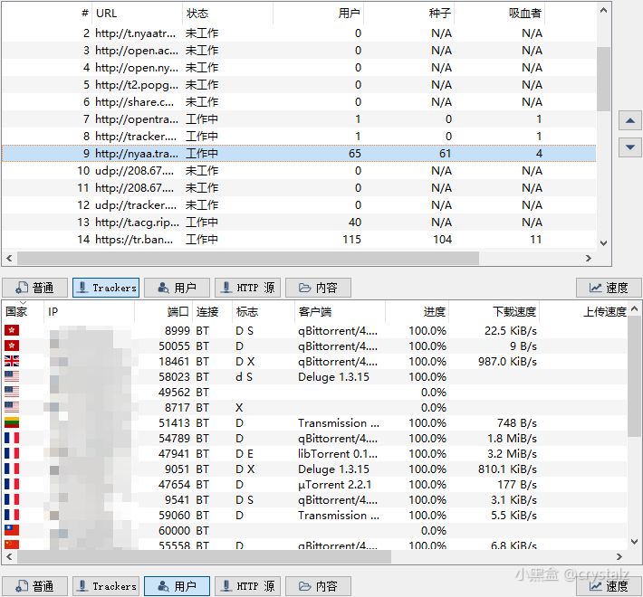Sort trackers by 状态 column header
643x597 pixels.
(x=227, y=13)
